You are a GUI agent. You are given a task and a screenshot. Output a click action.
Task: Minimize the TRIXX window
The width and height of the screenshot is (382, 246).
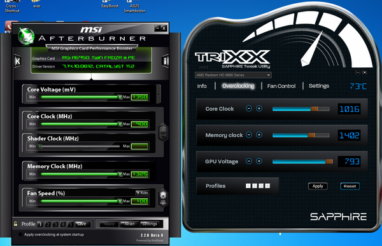[358, 72]
